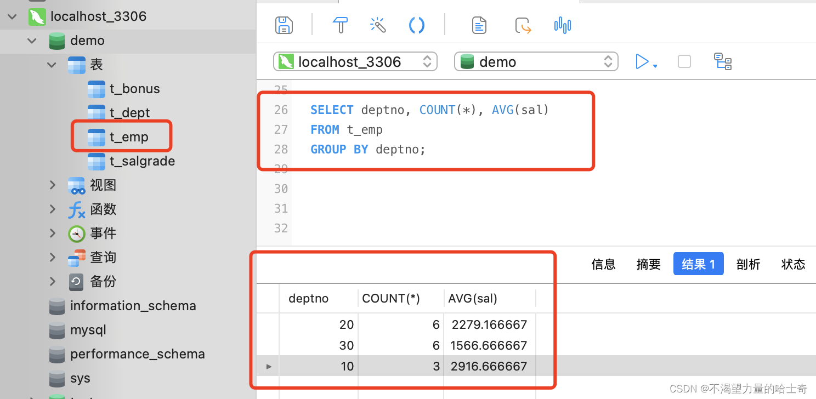This screenshot has height=399, width=816.
Task: Click the text document icon in toolbar
Action: [479, 25]
